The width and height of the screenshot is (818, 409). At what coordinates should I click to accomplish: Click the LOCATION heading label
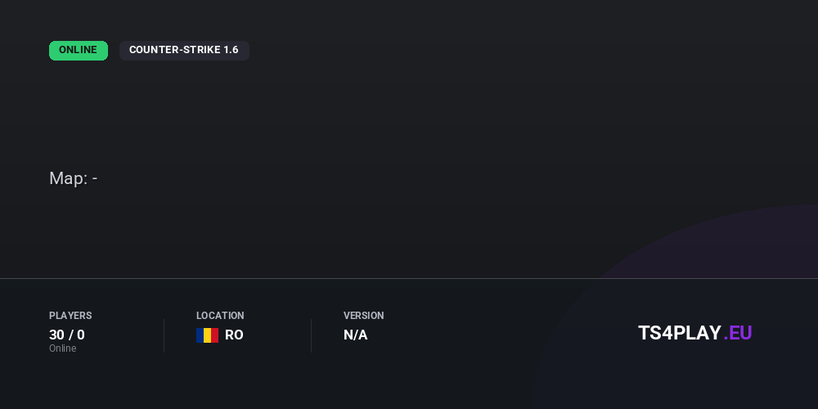pos(220,316)
